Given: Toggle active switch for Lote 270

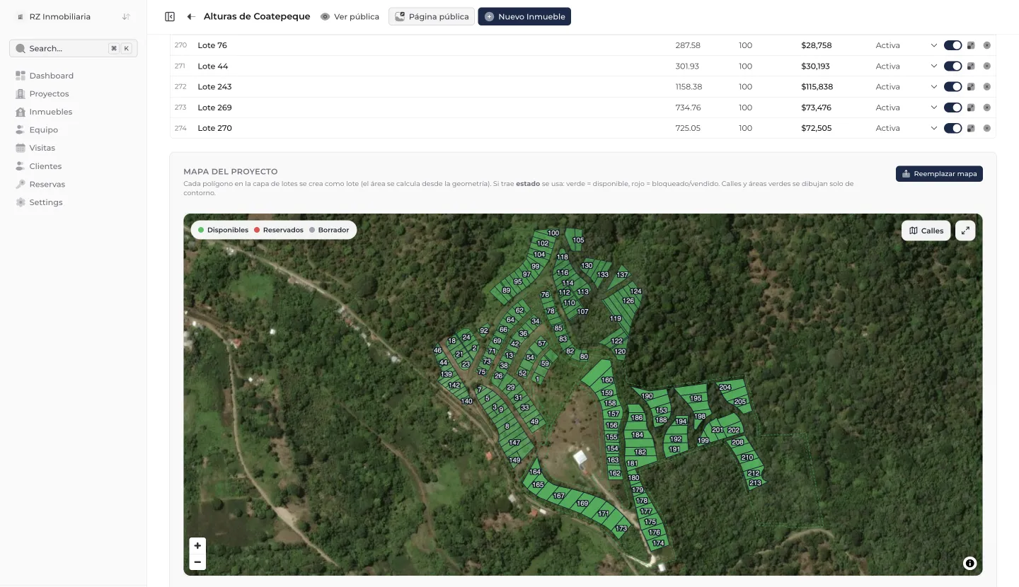Looking at the screenshot, I should [x=952, y=128].
